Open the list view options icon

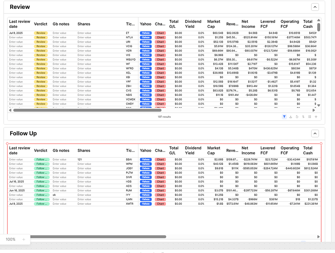309,117
